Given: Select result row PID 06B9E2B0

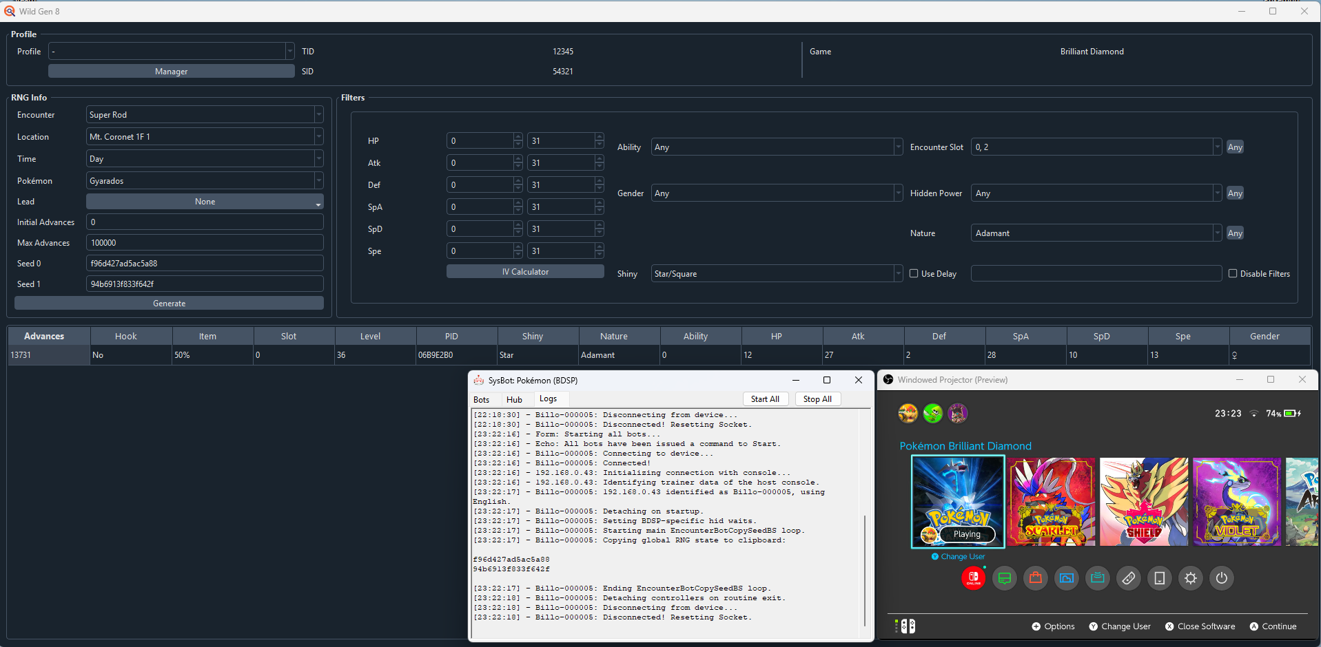Looking at the screenshot, I should (x=659, y=354).
